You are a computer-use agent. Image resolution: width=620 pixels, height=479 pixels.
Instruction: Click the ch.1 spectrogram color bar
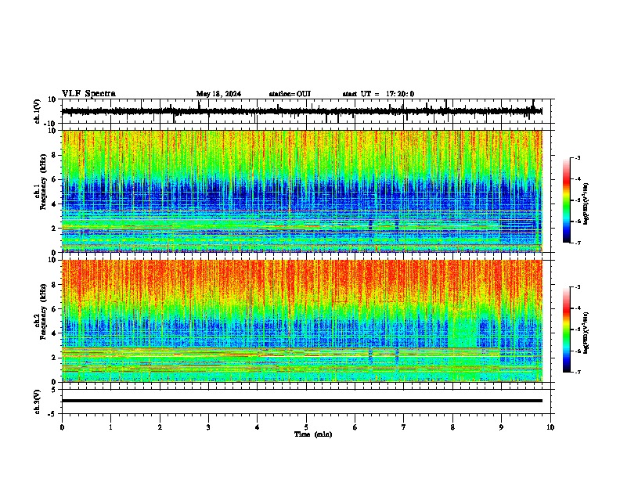(567, 200)
